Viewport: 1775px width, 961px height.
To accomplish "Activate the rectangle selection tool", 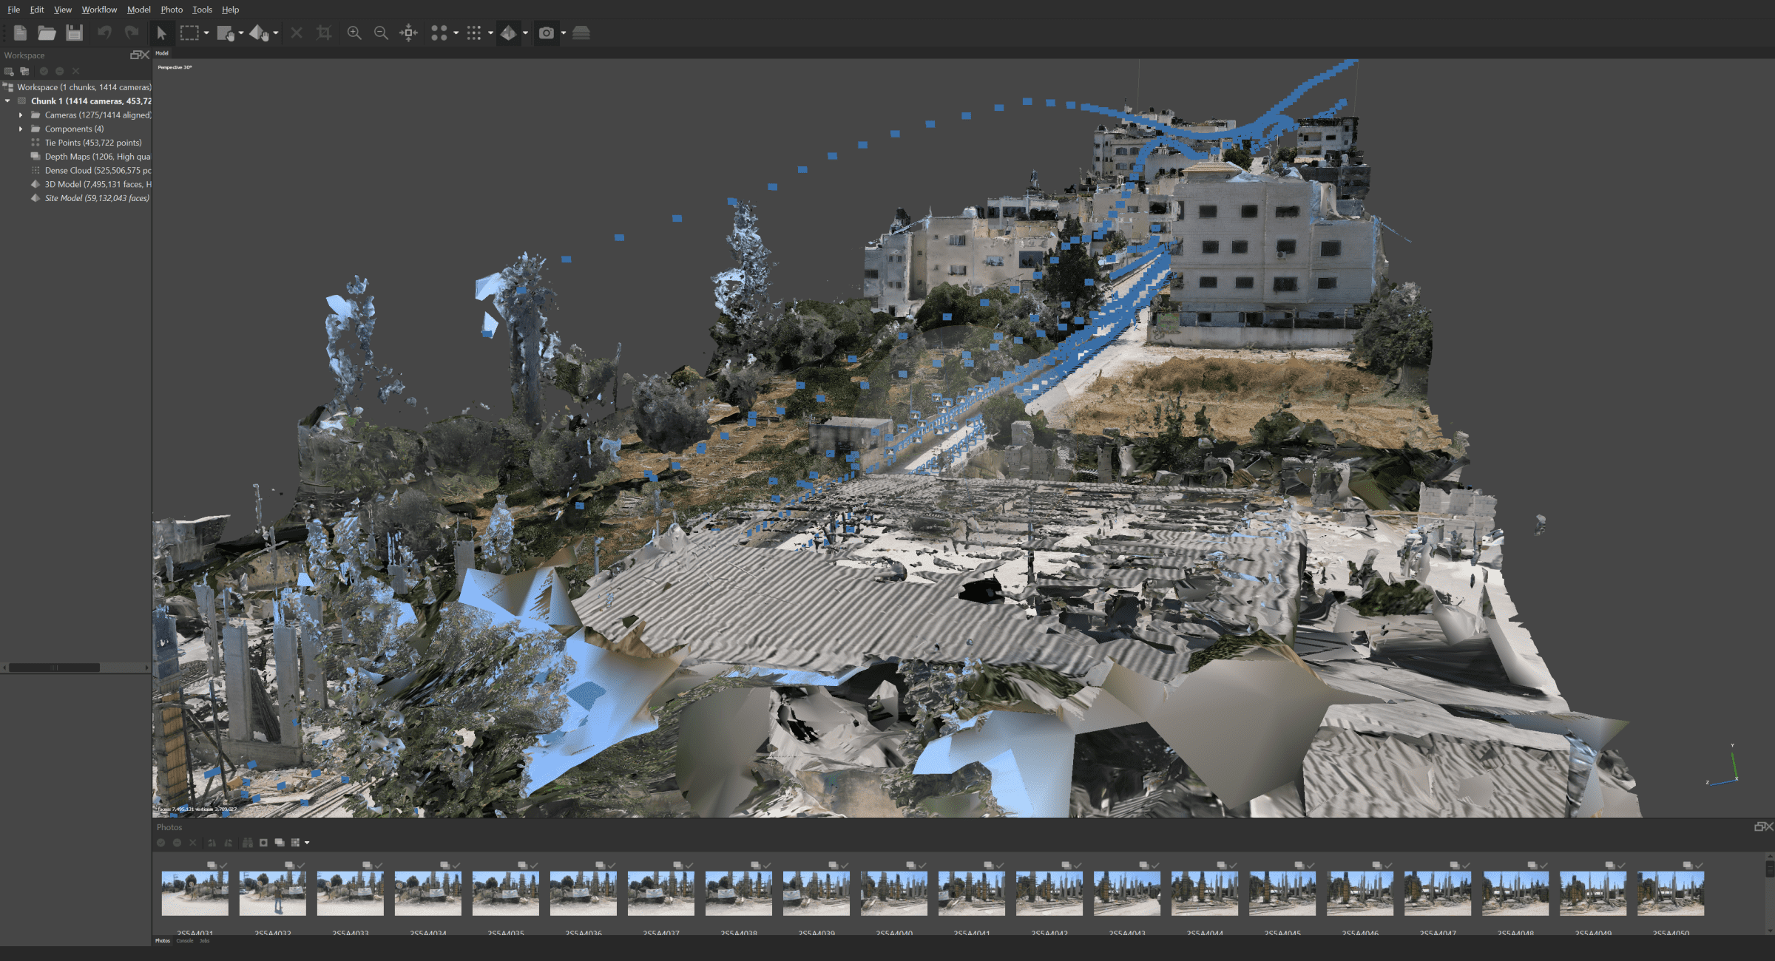I will coord(191,33).
